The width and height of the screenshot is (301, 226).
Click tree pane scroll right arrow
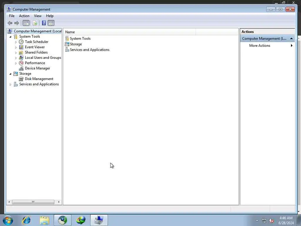[59, 202]
